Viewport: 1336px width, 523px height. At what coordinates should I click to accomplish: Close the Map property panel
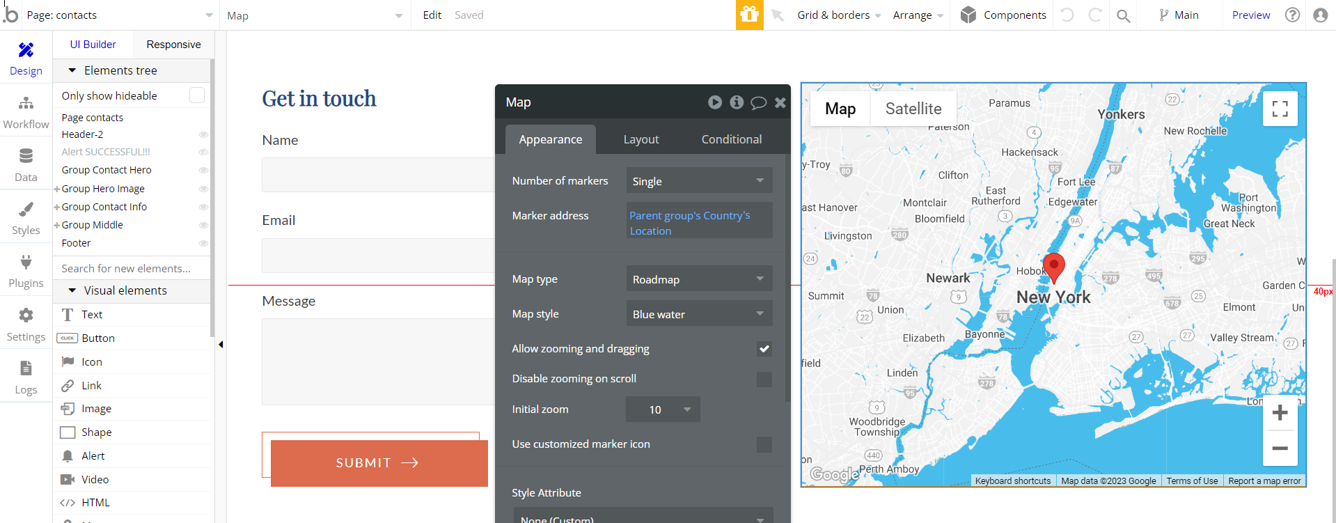(x=780, y=102)
